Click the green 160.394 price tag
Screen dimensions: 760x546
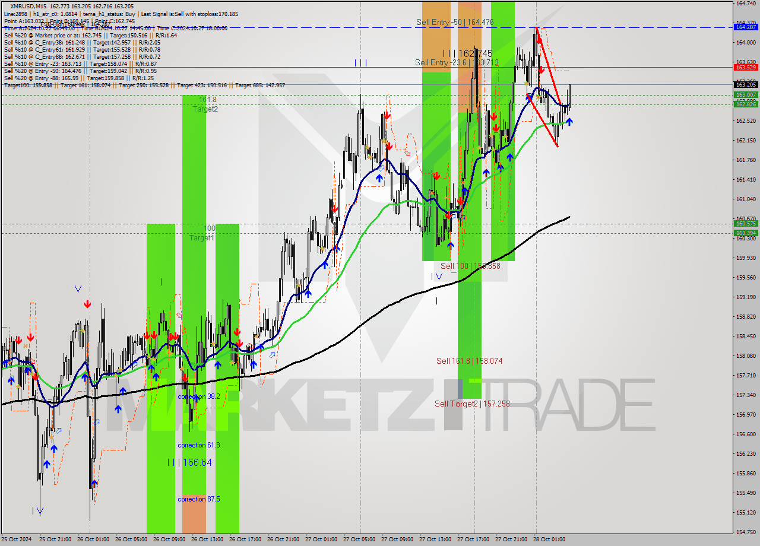746,233
